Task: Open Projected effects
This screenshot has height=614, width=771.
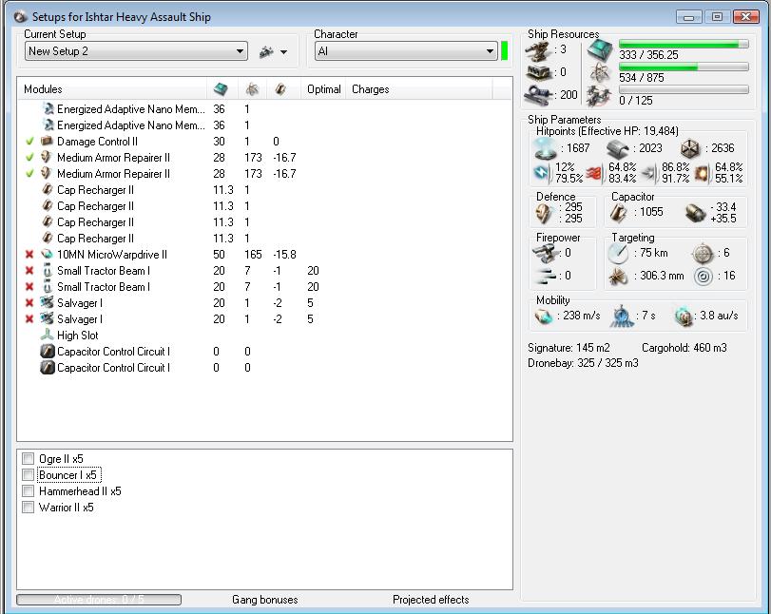Action: (x=431, y=600)
